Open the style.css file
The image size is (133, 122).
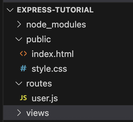49,69
